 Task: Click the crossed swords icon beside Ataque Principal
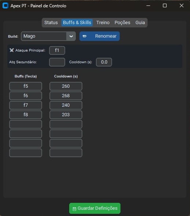12,50
